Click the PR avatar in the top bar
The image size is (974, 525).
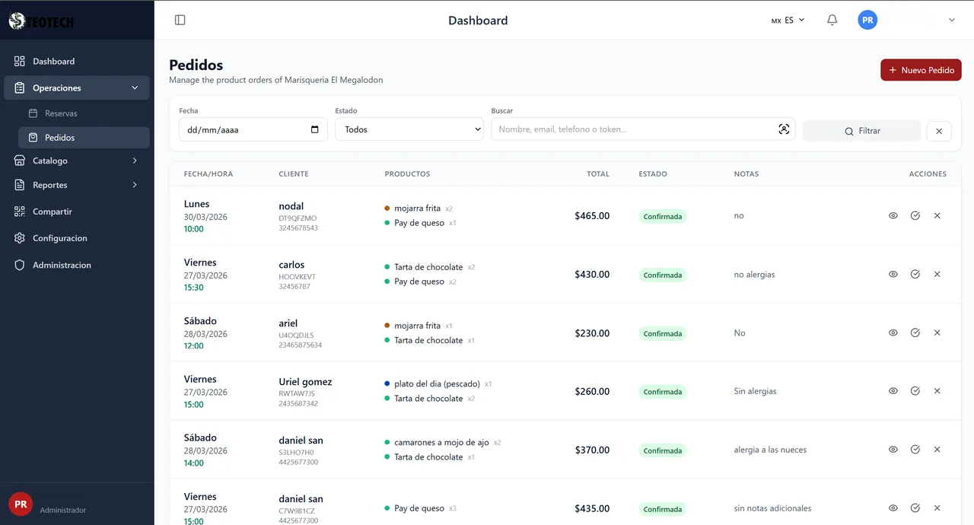pos(867,20)
